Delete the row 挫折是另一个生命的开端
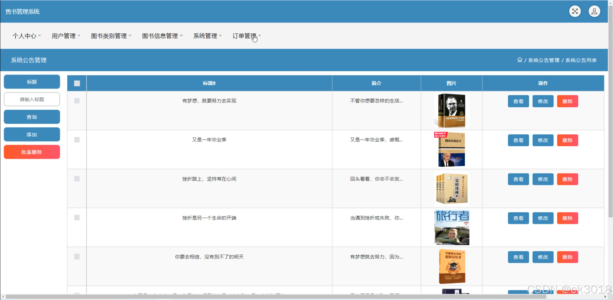 tap(568, 218)
